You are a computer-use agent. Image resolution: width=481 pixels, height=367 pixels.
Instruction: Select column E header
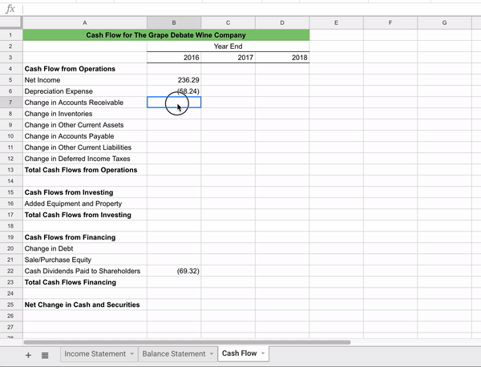(336, 22)
